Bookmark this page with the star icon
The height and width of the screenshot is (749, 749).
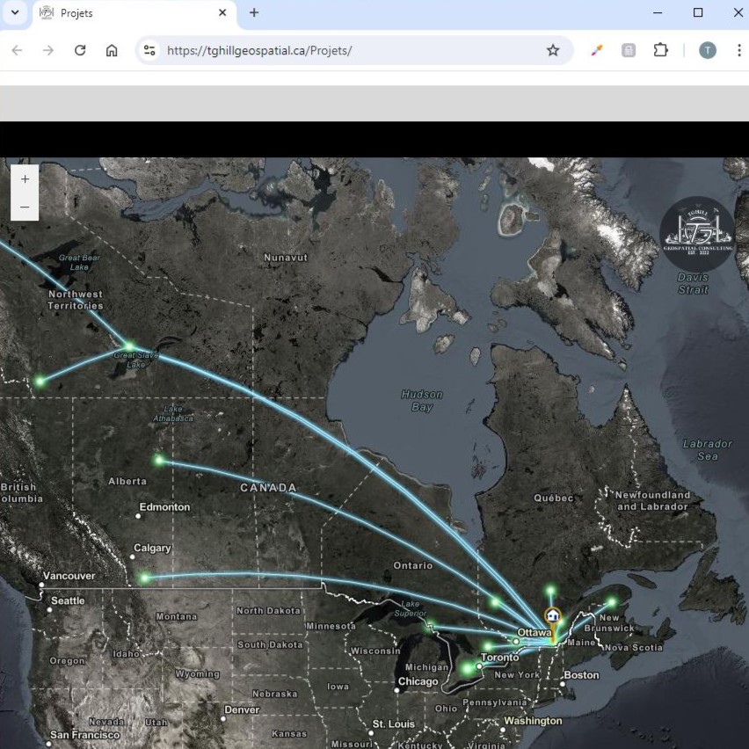coord(553,50)
